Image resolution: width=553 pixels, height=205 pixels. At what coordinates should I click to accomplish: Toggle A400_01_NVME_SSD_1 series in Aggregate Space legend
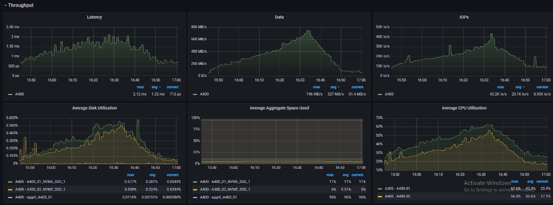[x=225, y=182]
